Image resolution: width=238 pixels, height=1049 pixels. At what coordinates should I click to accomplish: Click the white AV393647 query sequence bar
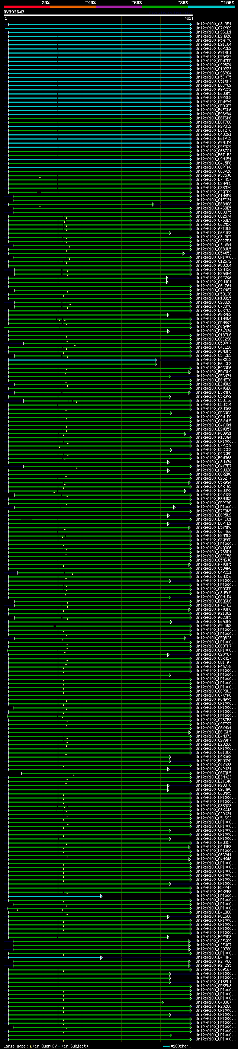tap(98, 15)
